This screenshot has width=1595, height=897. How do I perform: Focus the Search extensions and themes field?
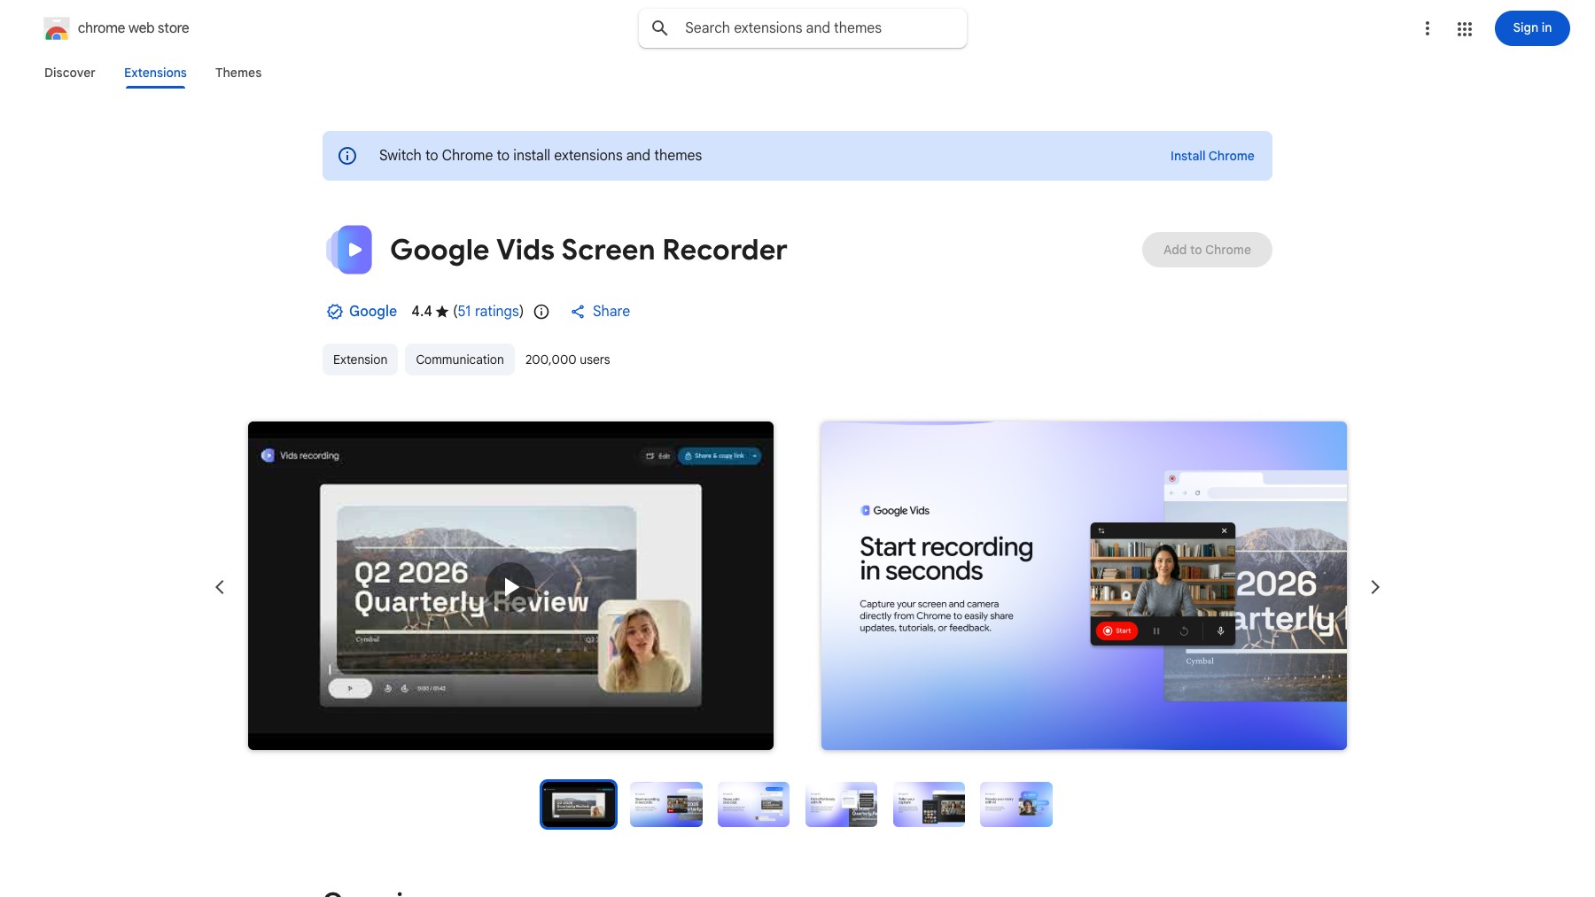pyautogui.click(x=803, y=28)
